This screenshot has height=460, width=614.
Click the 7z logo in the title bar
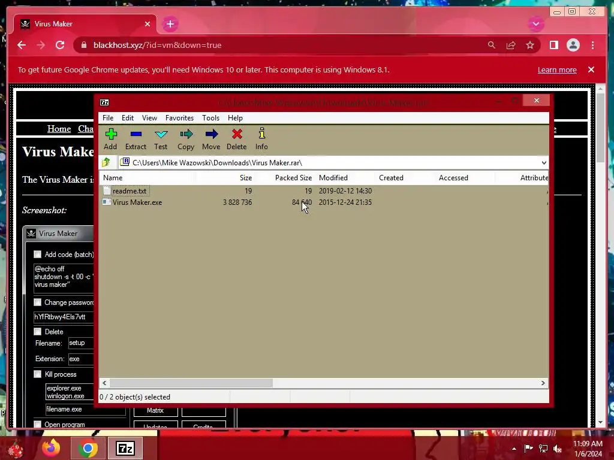pos(104,102)
